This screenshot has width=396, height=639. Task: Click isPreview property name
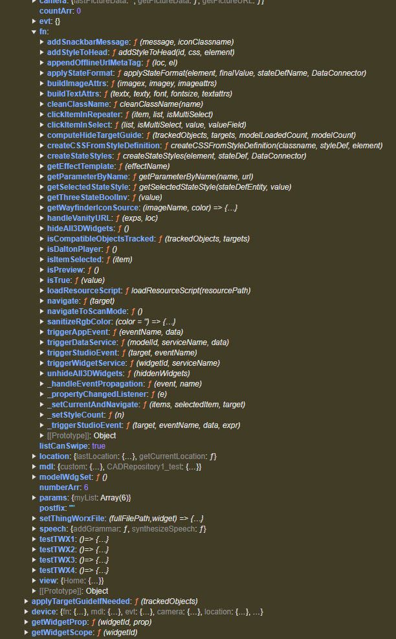(x=65, y=270)
